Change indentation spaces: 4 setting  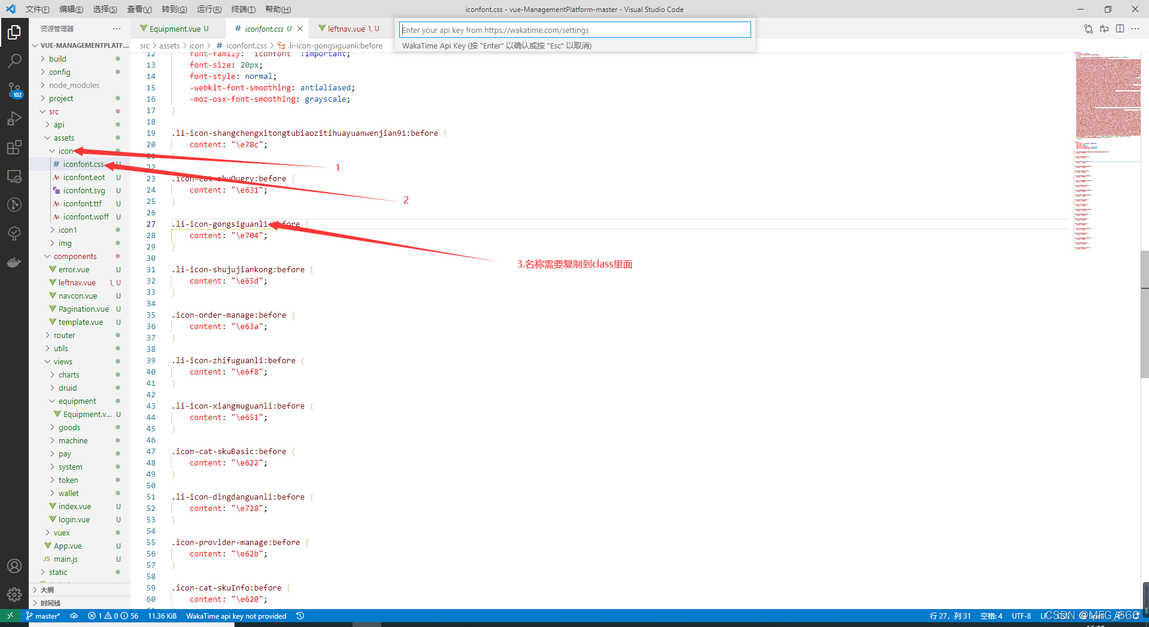(x=991, y=616)
